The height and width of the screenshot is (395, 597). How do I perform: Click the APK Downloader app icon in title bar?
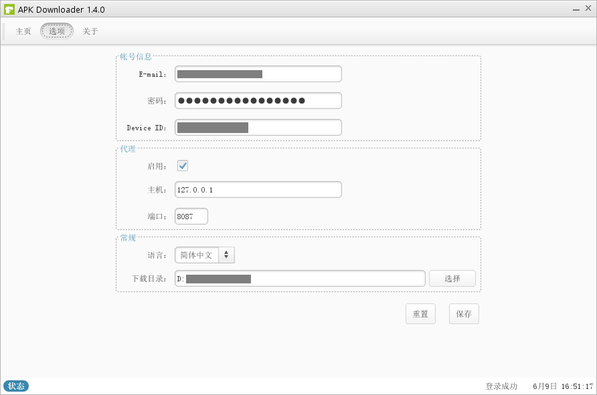9,9
